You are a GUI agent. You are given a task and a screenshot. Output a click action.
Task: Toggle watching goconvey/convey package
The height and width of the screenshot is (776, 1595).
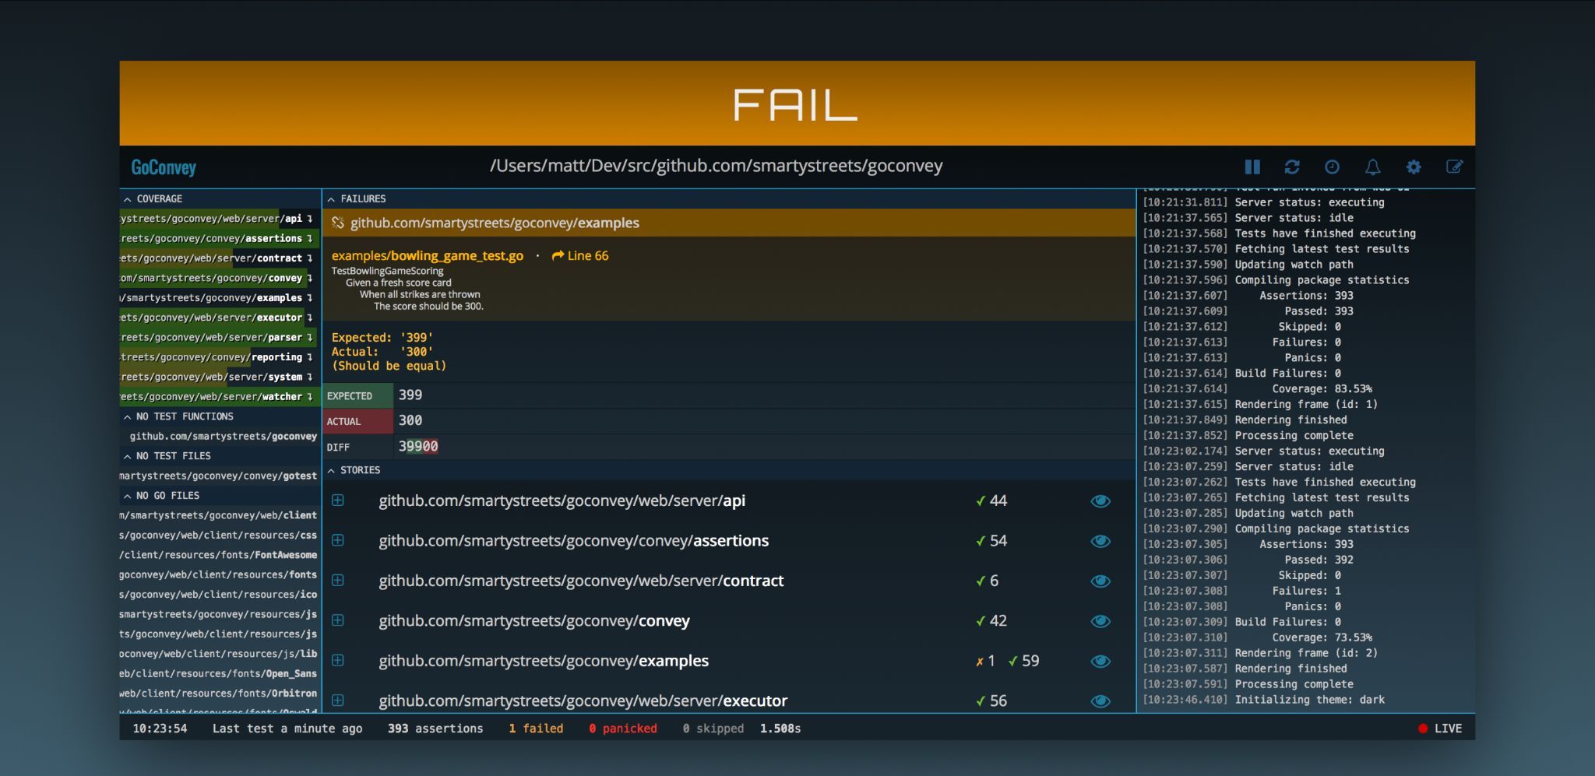coord(1100,621)
